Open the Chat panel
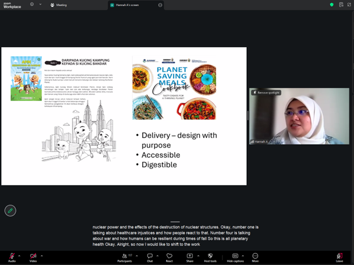Viewport: 354px width, 265px height. (x=150, y=256)
